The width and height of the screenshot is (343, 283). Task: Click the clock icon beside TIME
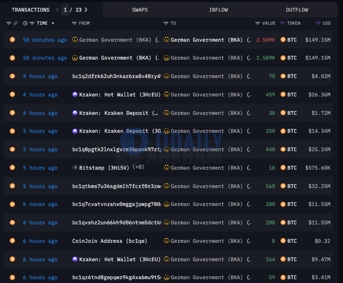tap(25, 23)
